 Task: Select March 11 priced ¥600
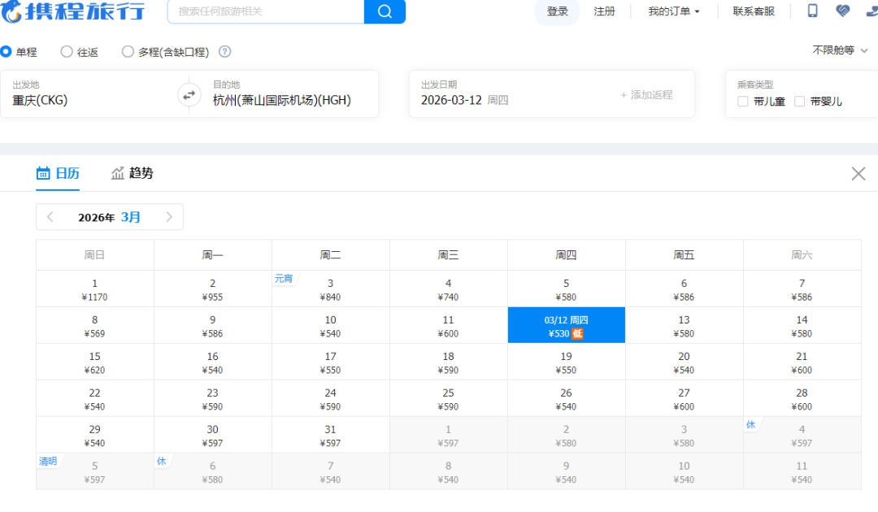(449, 326)
